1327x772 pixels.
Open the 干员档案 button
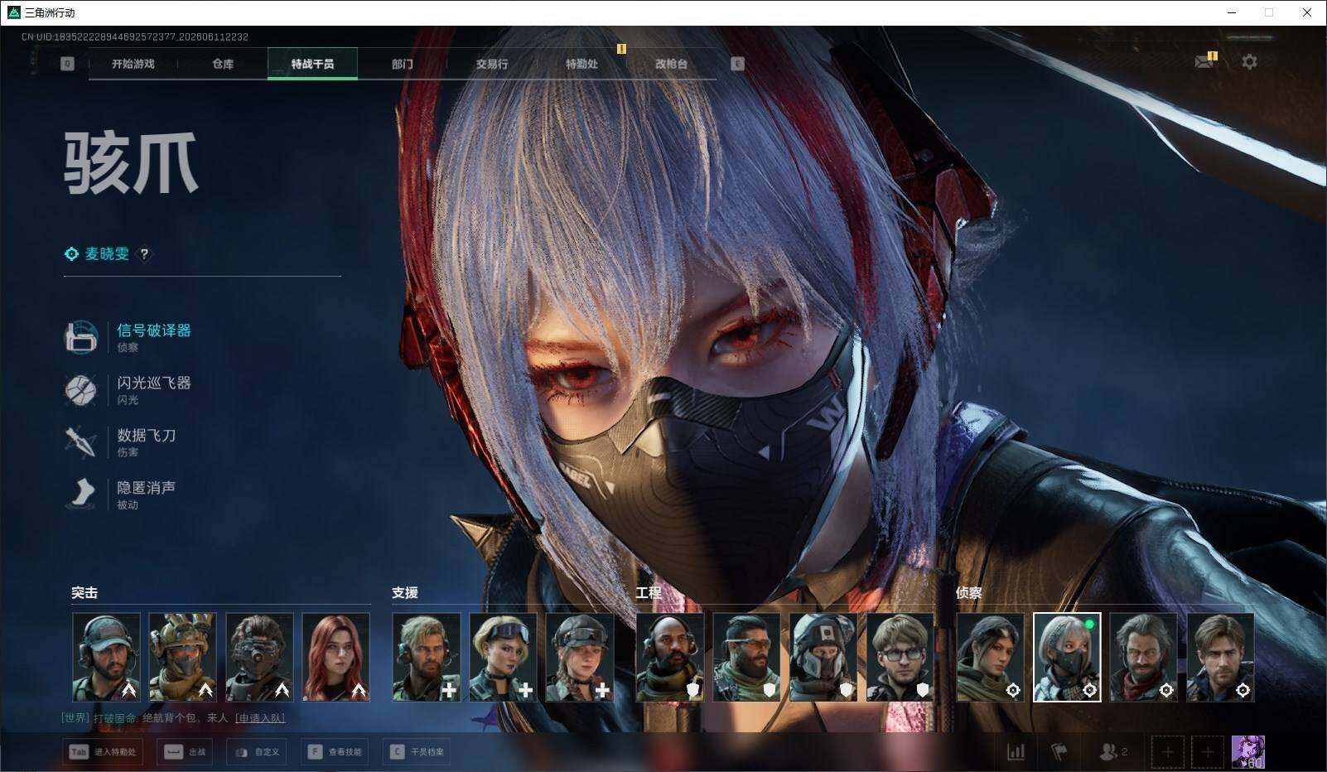[417, 752]
